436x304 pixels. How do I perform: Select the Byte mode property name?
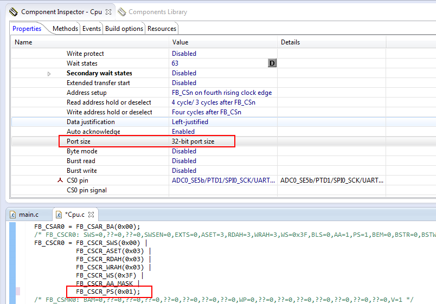tap(82, 151)
